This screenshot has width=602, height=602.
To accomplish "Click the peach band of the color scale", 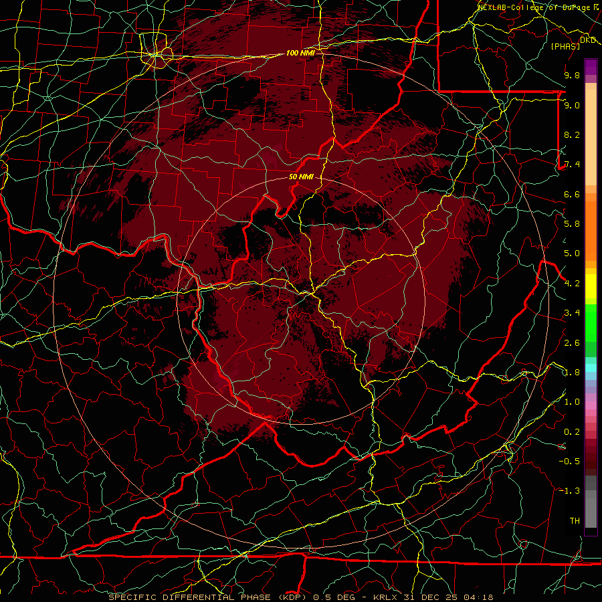I will (591, 137).
